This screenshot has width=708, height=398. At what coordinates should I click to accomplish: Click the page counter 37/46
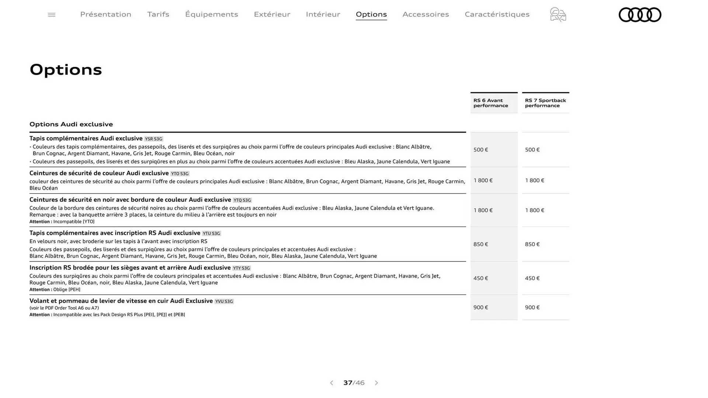(354, 383)
